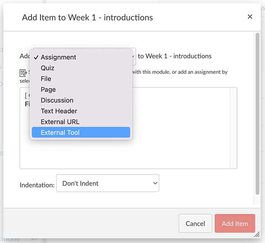
Task: Cancel adding an item to the module
Action: [x=195, y=223]
